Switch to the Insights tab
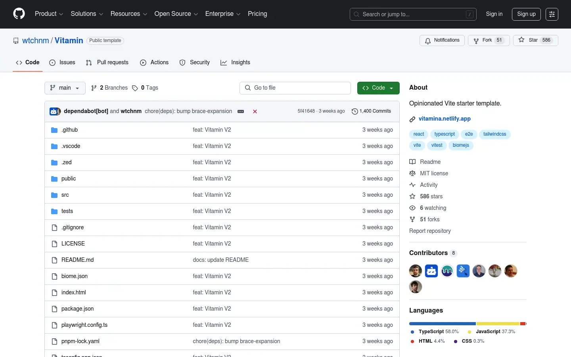571x357 pixels. click(236, 62)
